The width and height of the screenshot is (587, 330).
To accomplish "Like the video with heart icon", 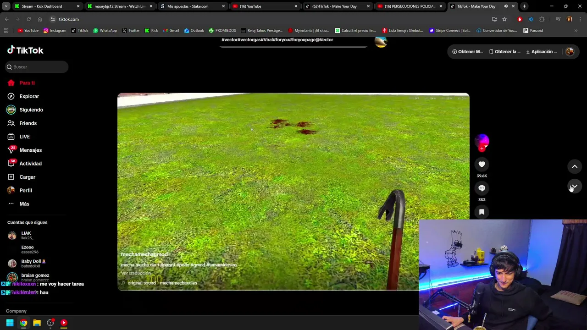I will 482,164.
